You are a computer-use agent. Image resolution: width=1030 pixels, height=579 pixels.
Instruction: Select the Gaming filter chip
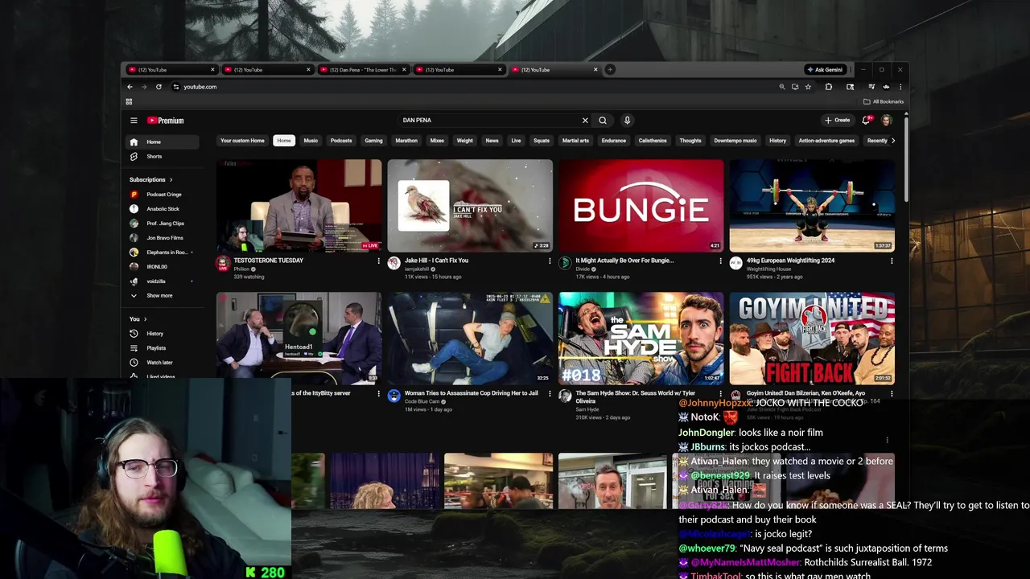coord(373,141)
